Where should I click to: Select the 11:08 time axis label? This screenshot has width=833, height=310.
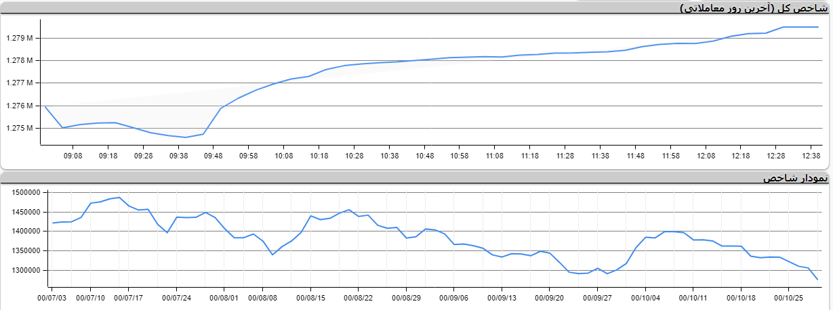[495, 156]
